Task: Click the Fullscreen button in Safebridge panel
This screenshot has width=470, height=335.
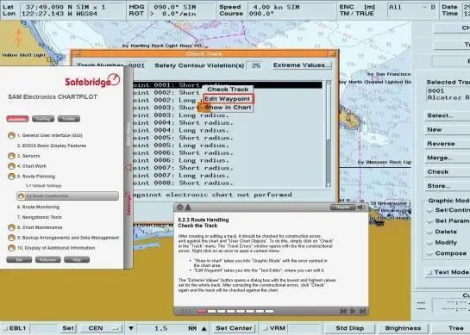Action: pyautogui.click(x=48, y=259)
